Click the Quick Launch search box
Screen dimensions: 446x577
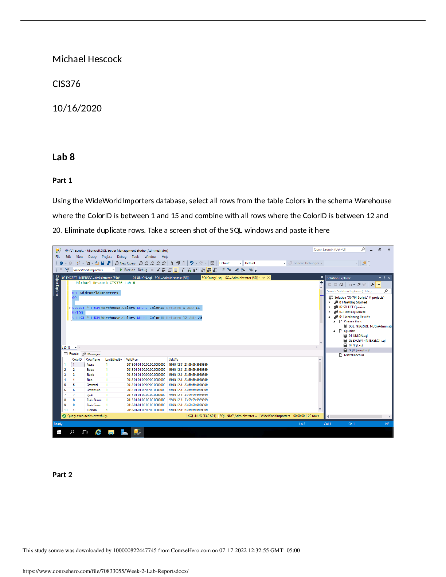click(337, 250)
